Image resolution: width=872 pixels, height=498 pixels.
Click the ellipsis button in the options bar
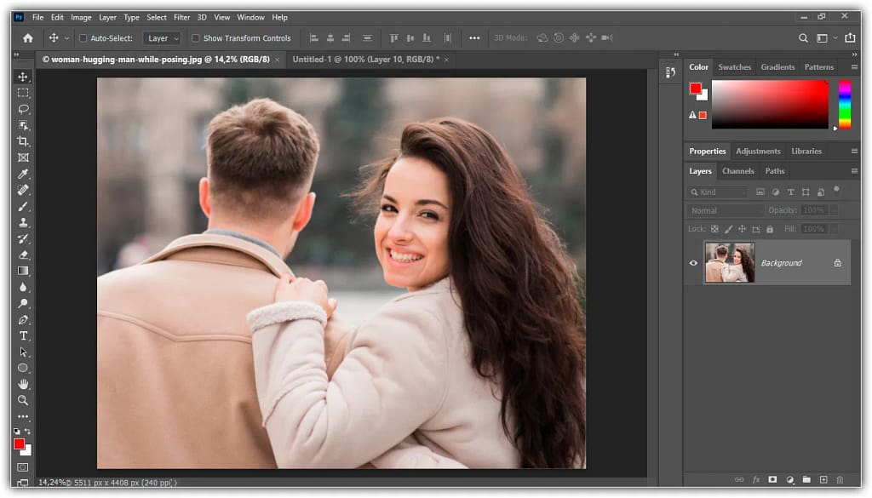pos(473,37)
